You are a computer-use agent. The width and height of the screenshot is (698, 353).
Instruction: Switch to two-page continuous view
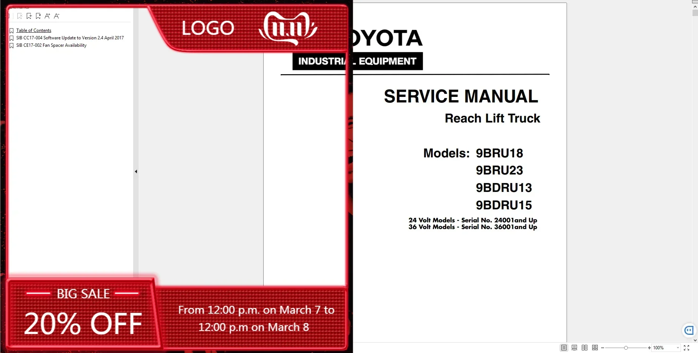(595, 348)
